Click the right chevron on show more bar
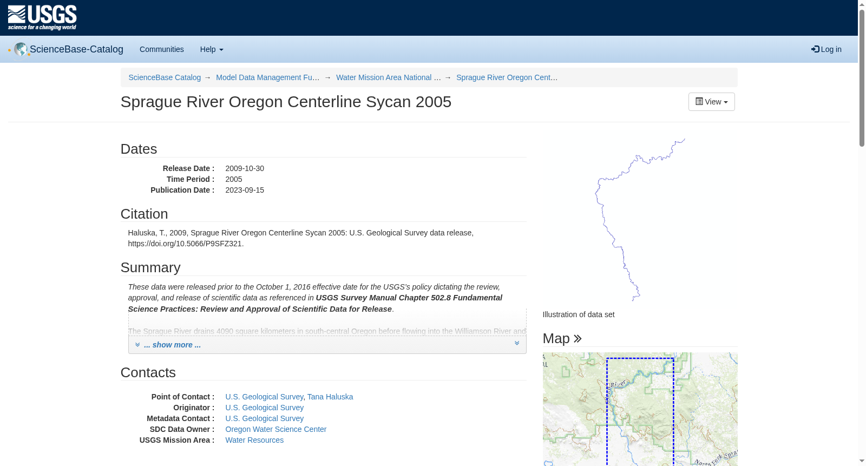The image size is (866, 466). (517, 343)
